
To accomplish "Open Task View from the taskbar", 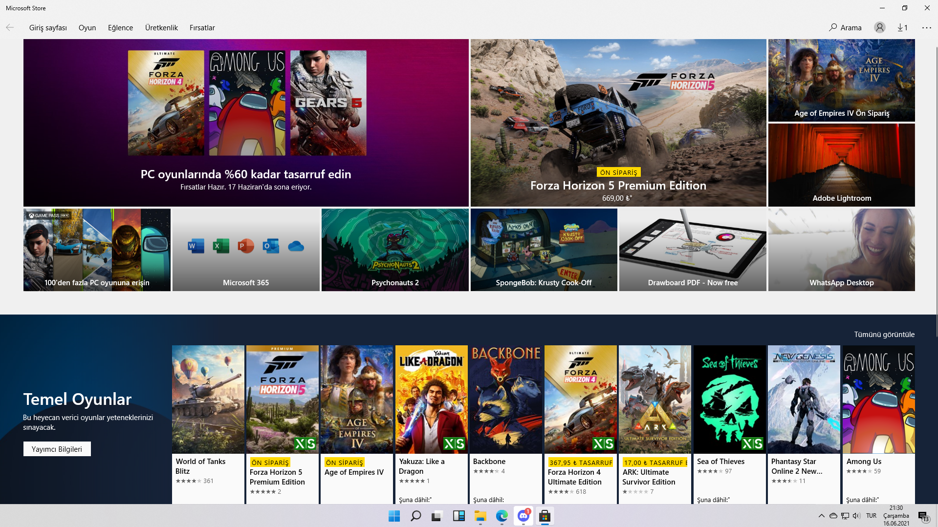I will click(437, 516).
